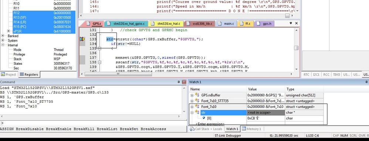The height and width of the screenshot is (141, 369).
Task: Click the disassembly horizontal scrollbar thumb
Action: 287,16
